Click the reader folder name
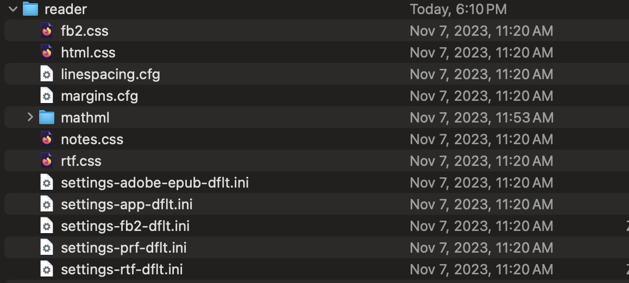The width and height of the screenshot is (629, 283). pyautogui.click(x=66, y=9)
